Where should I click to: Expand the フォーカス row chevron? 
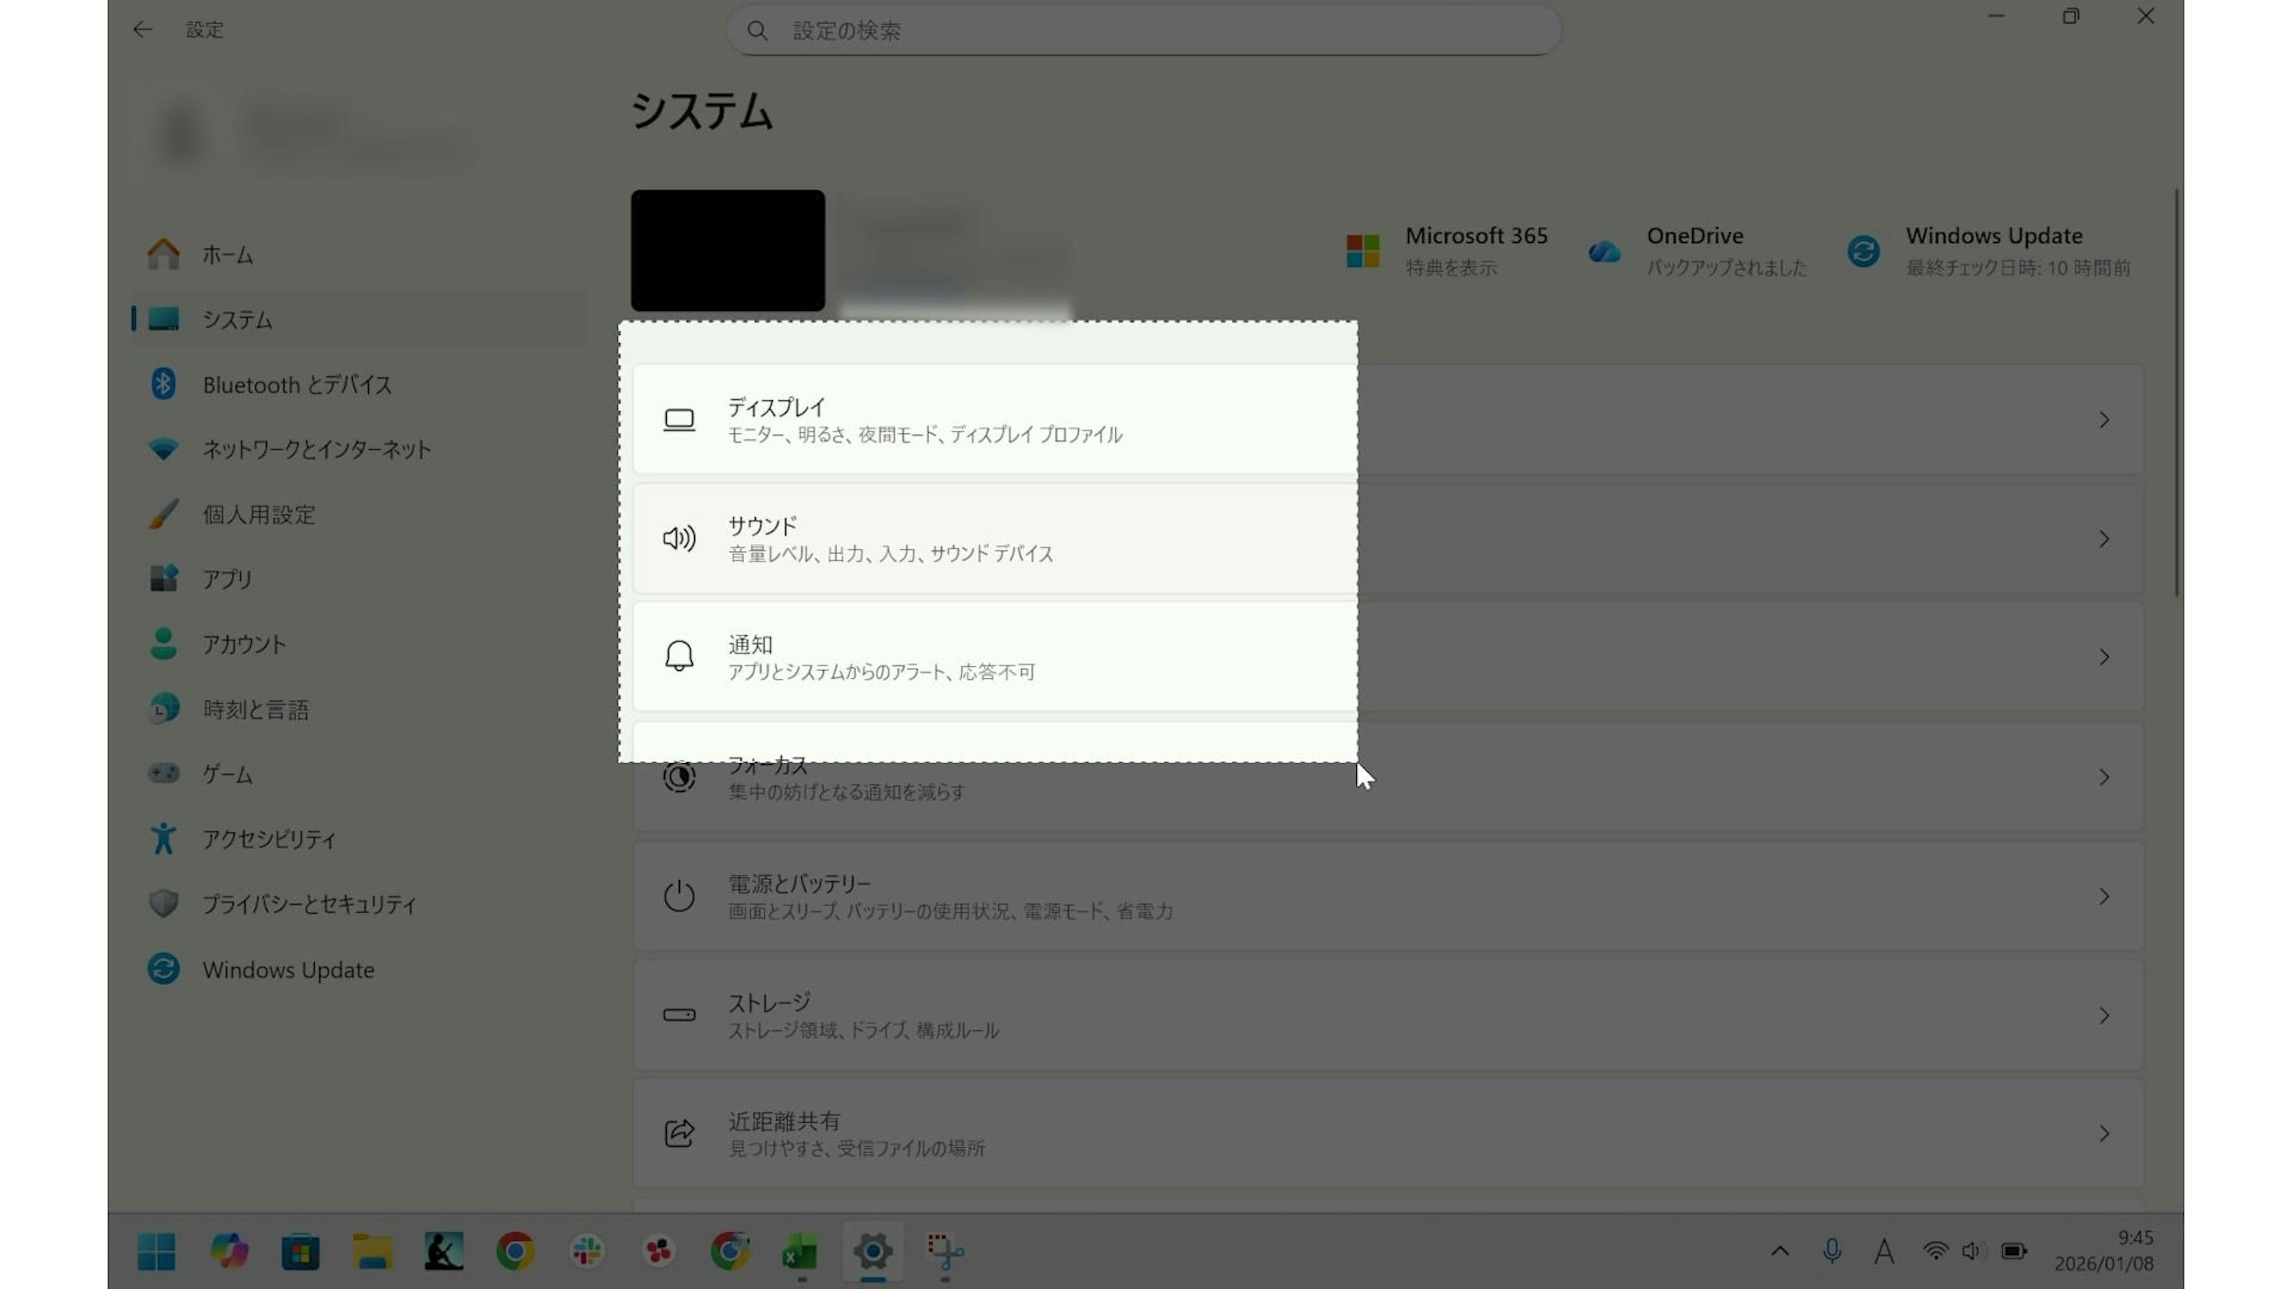point(2103,778)
